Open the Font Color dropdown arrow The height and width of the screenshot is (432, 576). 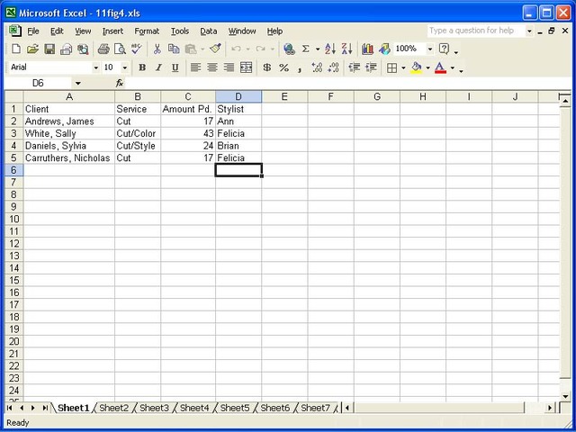tap(452, 68)
